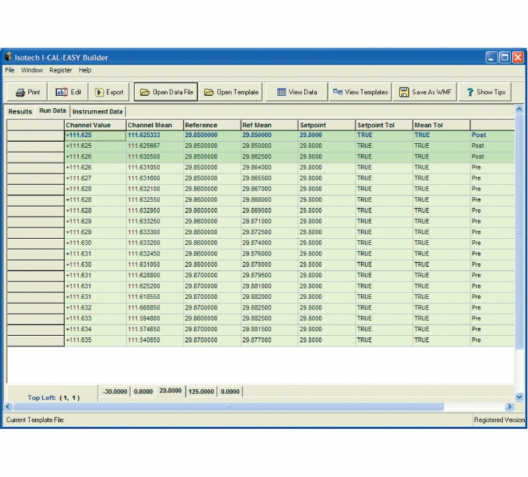The image size is (528, 477).
Task: Select the -30.0000 setpoint tab
Action: tap(115, 391)
